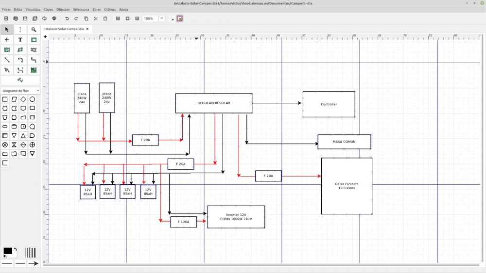
Task: Click the Copy toolbar icon
Action: click(86, 18)
